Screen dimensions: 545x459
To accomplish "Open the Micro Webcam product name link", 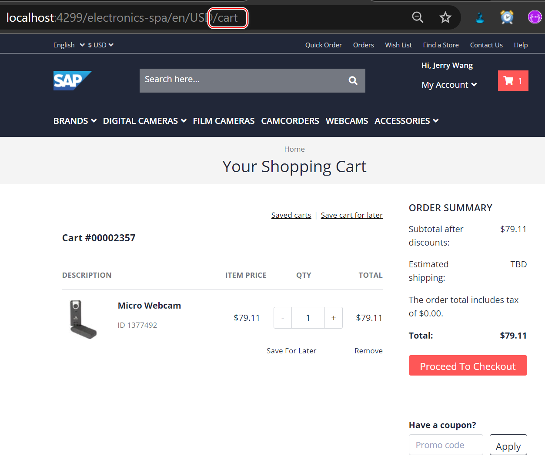I will tap(149, 306).
